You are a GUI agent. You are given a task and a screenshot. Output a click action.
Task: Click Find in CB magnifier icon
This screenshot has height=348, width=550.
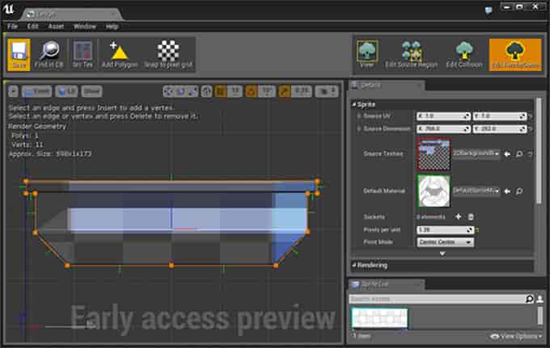49,54
